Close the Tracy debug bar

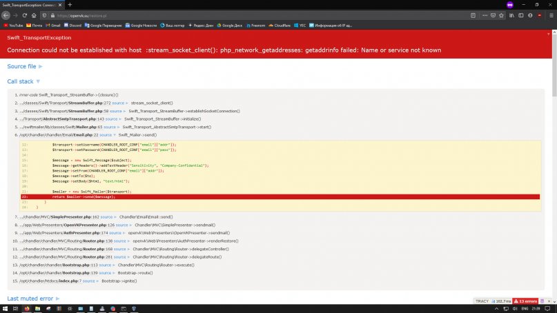(x=549, y=301)
